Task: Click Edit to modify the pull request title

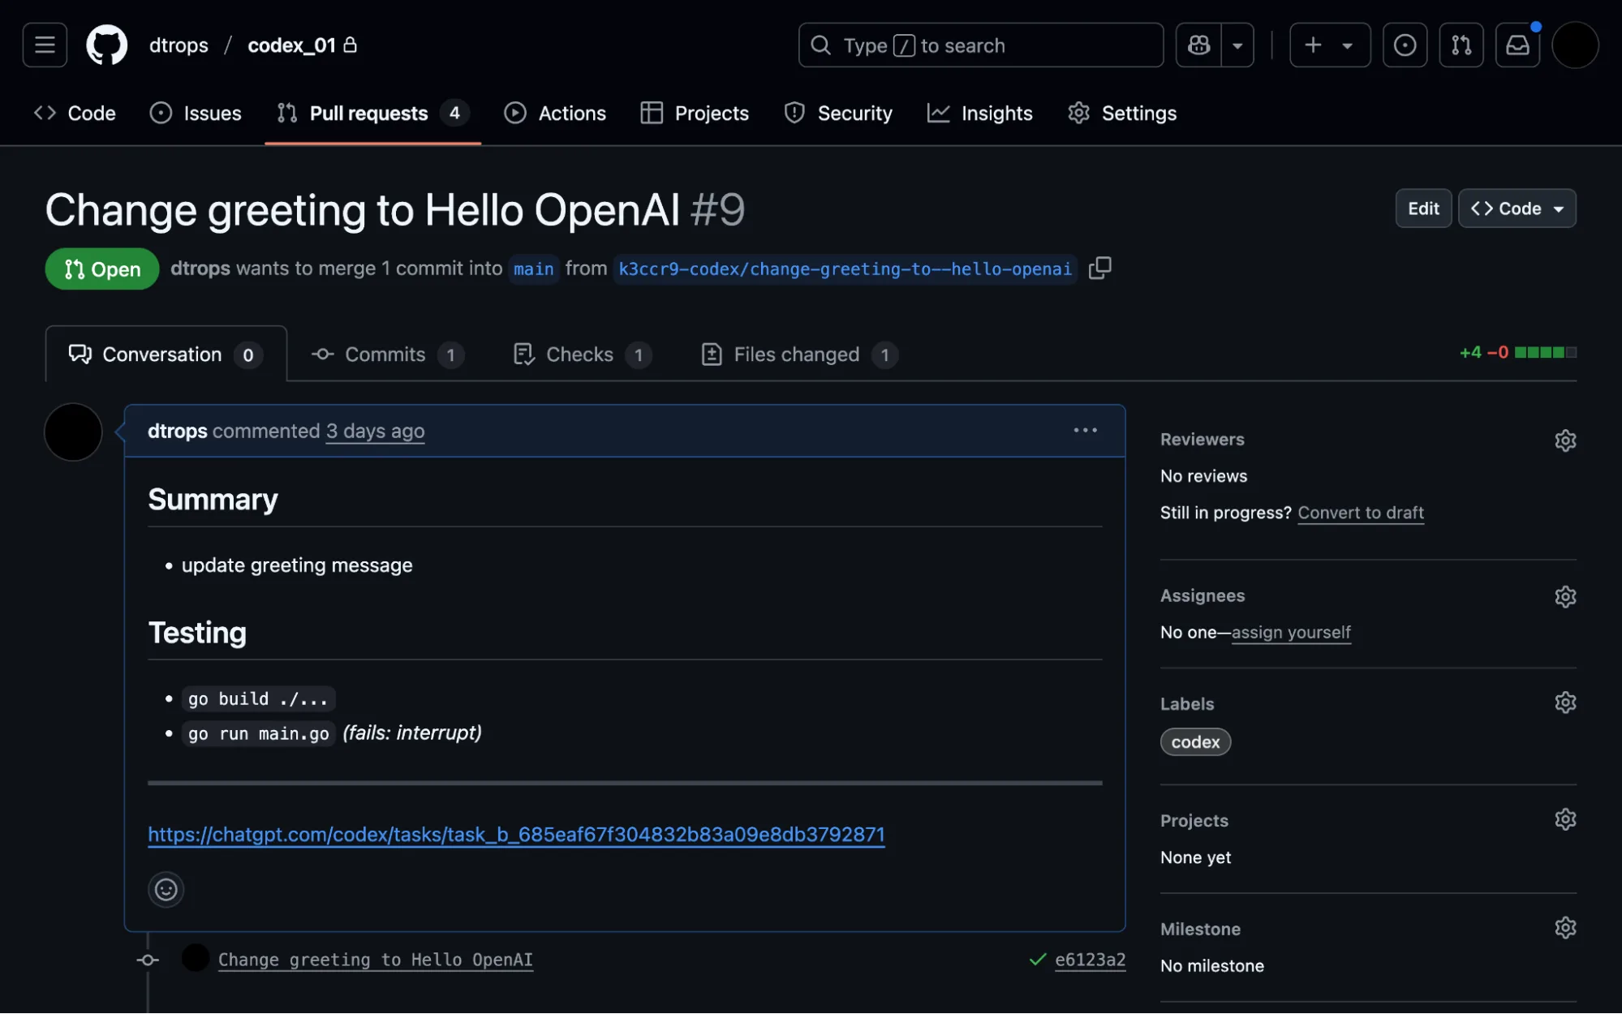Action: pos(1423,208)
